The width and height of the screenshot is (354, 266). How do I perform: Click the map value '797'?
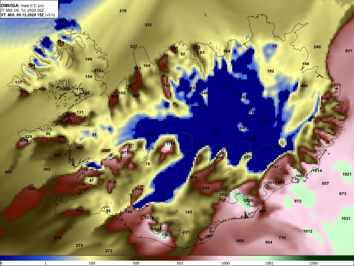(x=275, y=167)
